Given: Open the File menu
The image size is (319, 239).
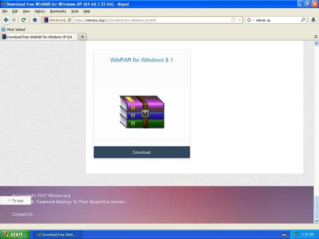Looking at the screenshot, I should (5, 11).
